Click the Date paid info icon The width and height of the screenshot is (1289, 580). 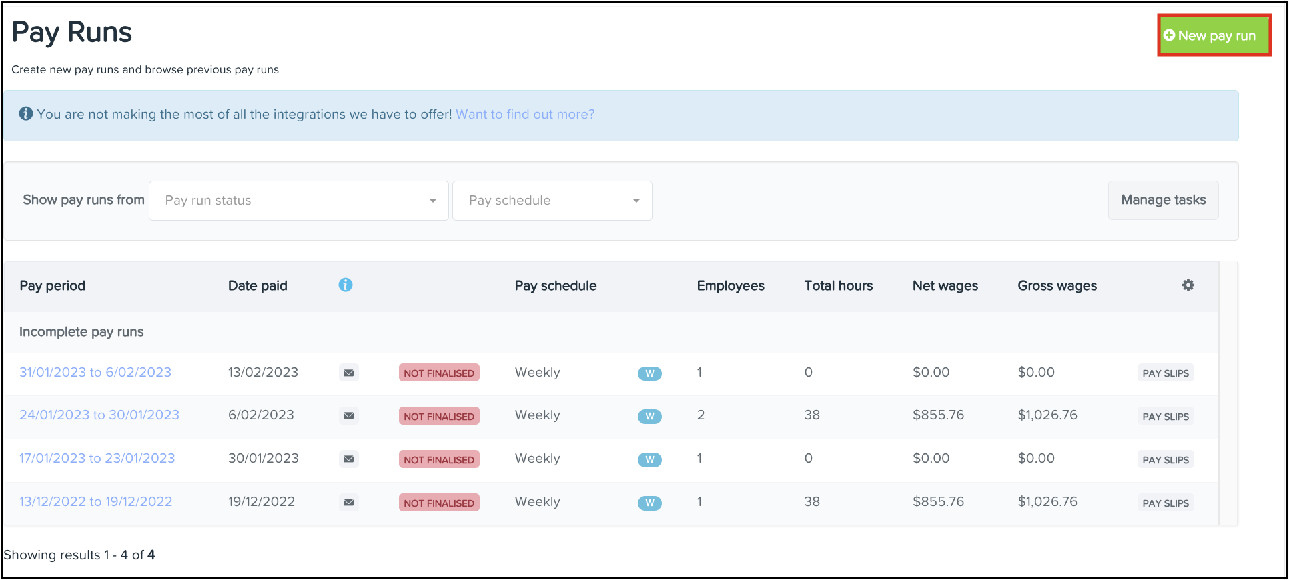[345, 285]
